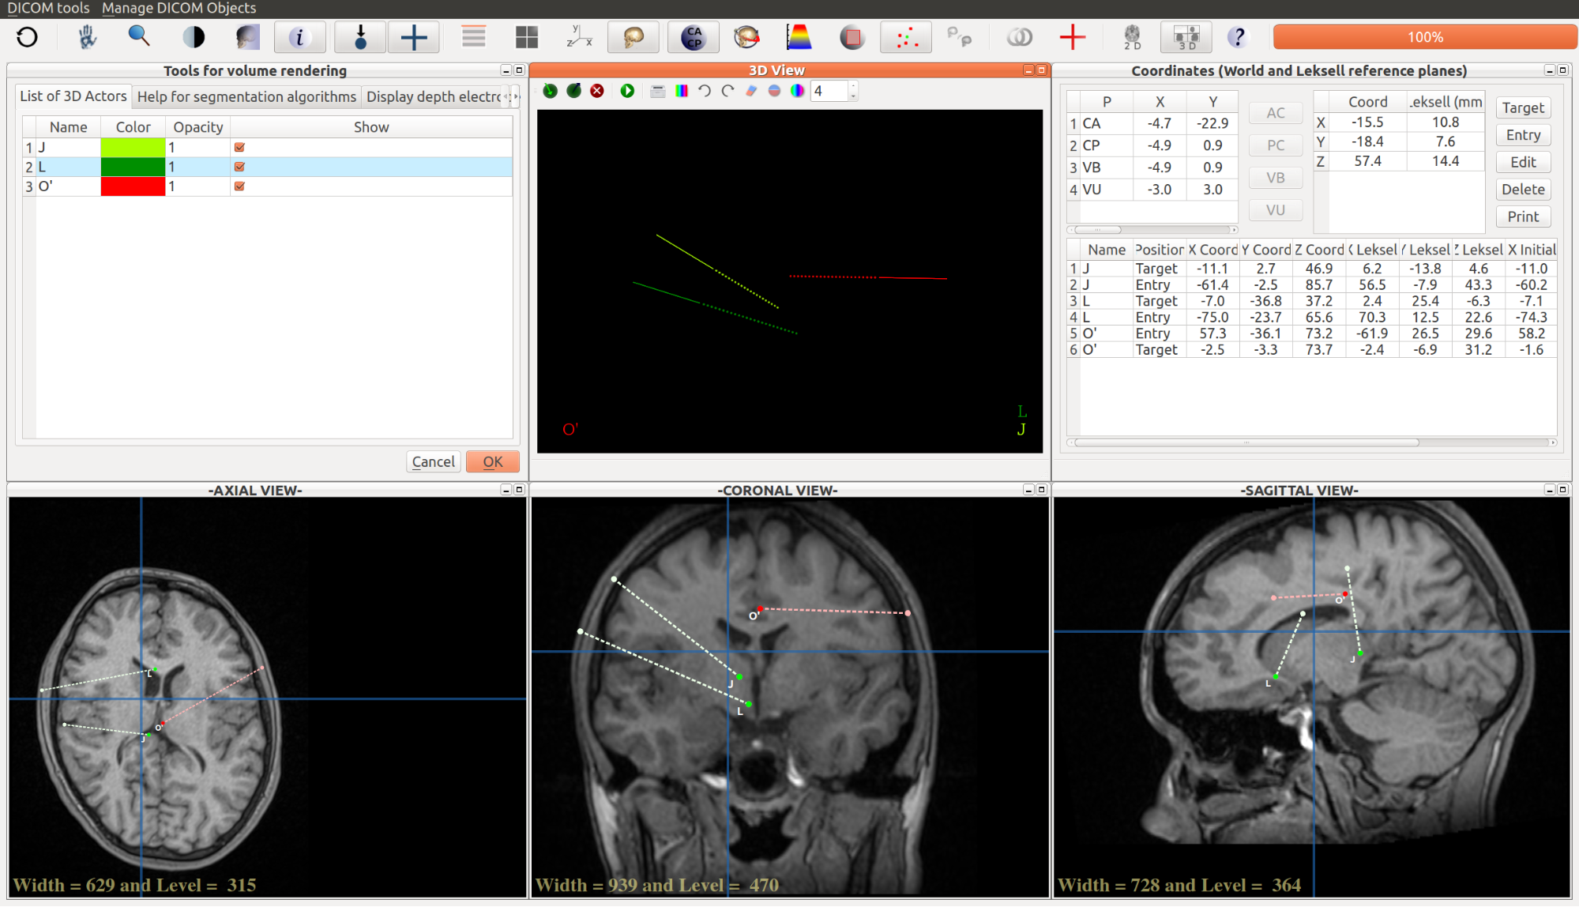This screenshot has width=1579, height=907.
Task: Click the Entry button
Action: [x=1522, y=134]
